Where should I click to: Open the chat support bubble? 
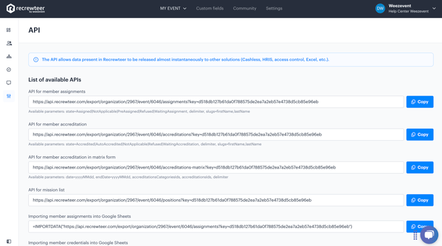[x=429, y=234]
